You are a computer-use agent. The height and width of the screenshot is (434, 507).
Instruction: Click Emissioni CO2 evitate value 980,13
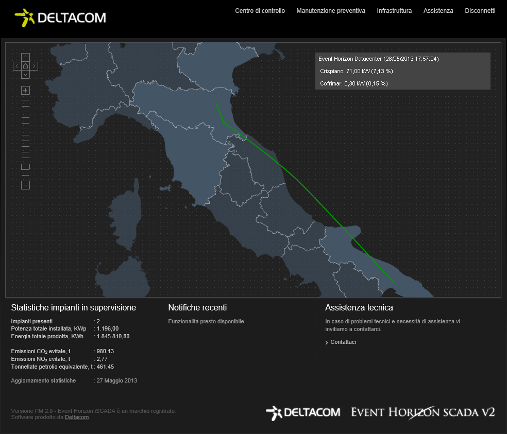[x=105, y=351]
